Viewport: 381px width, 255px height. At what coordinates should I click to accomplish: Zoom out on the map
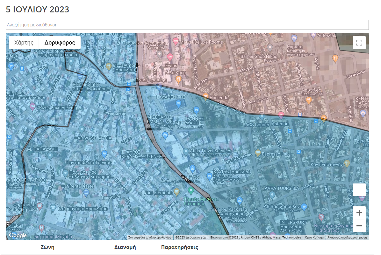[359, 226]
